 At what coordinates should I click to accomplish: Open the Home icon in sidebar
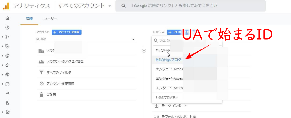click(x=8, y=18)
